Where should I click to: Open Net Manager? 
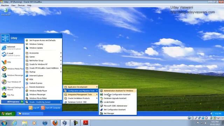pyautogui.click(x=118, y=113)
